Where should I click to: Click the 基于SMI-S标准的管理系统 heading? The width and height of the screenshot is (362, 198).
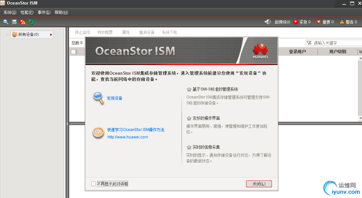coord(215,89)
